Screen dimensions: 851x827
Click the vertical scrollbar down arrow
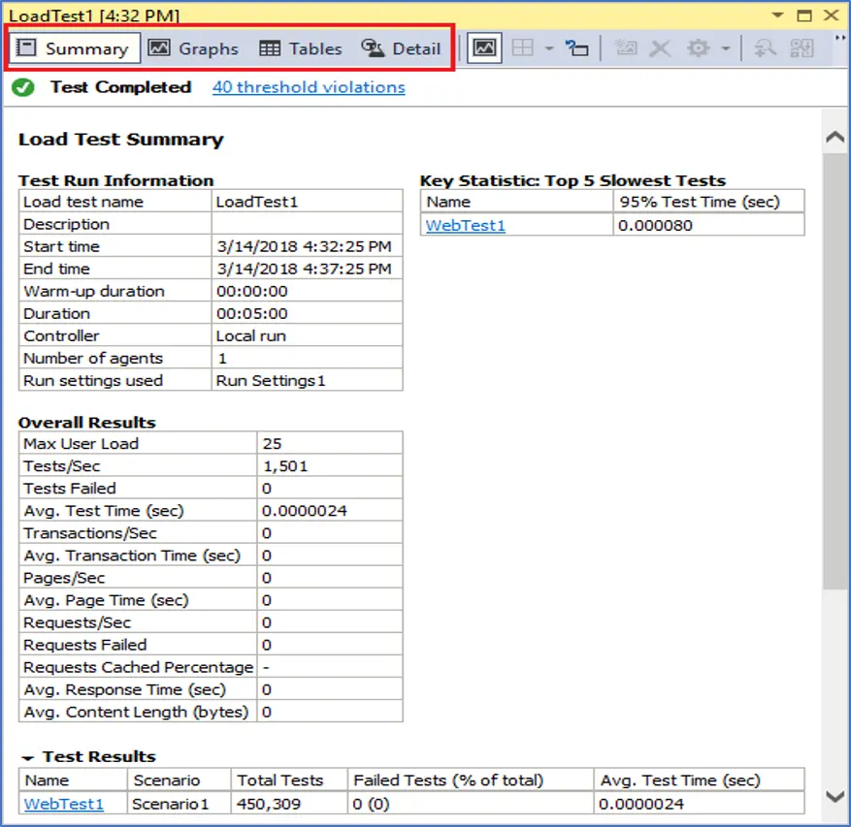click(834, 797)
